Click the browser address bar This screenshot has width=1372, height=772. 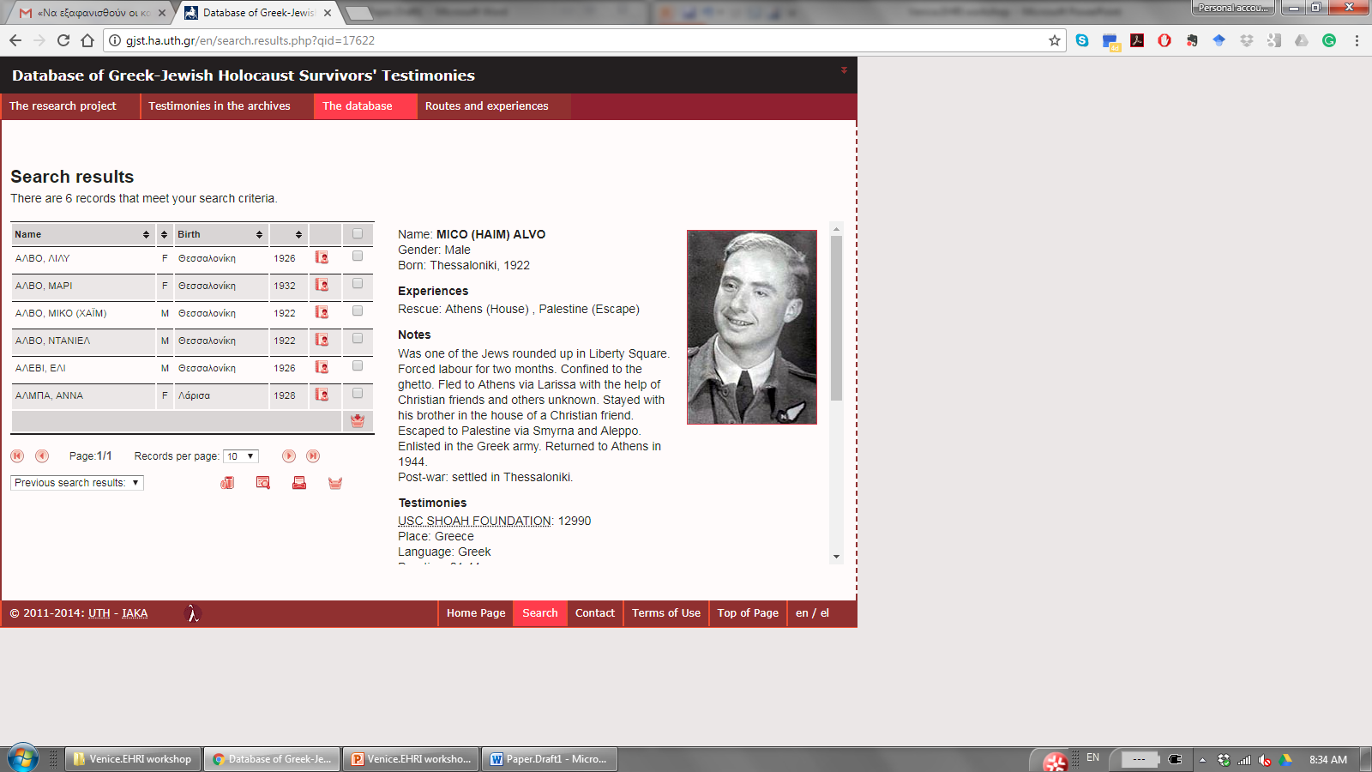click(x=583, y=40)
